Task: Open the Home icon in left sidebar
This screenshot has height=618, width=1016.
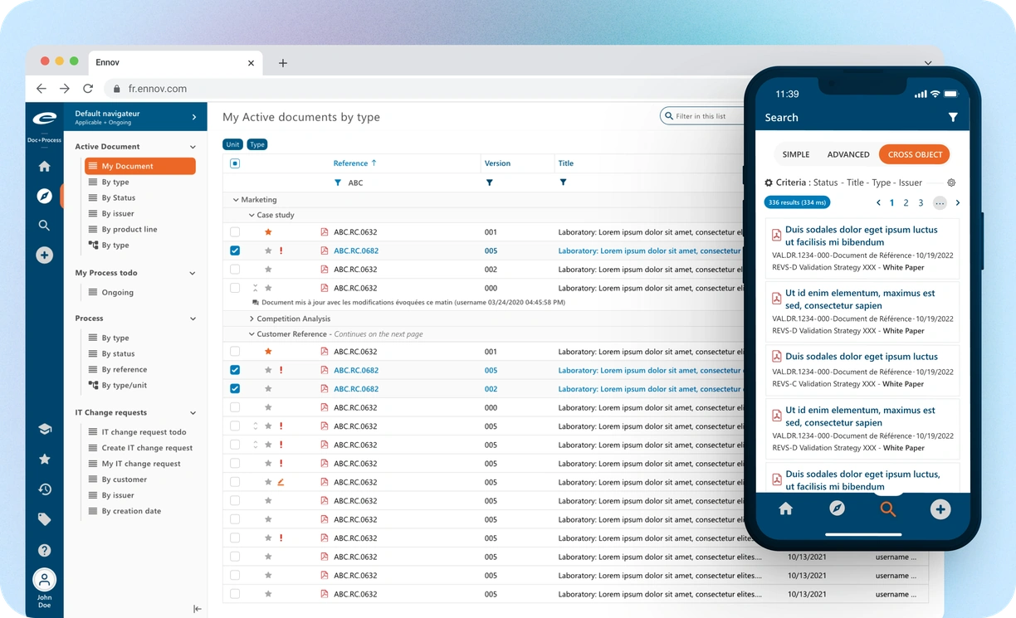Action: (x=45, y=166)
